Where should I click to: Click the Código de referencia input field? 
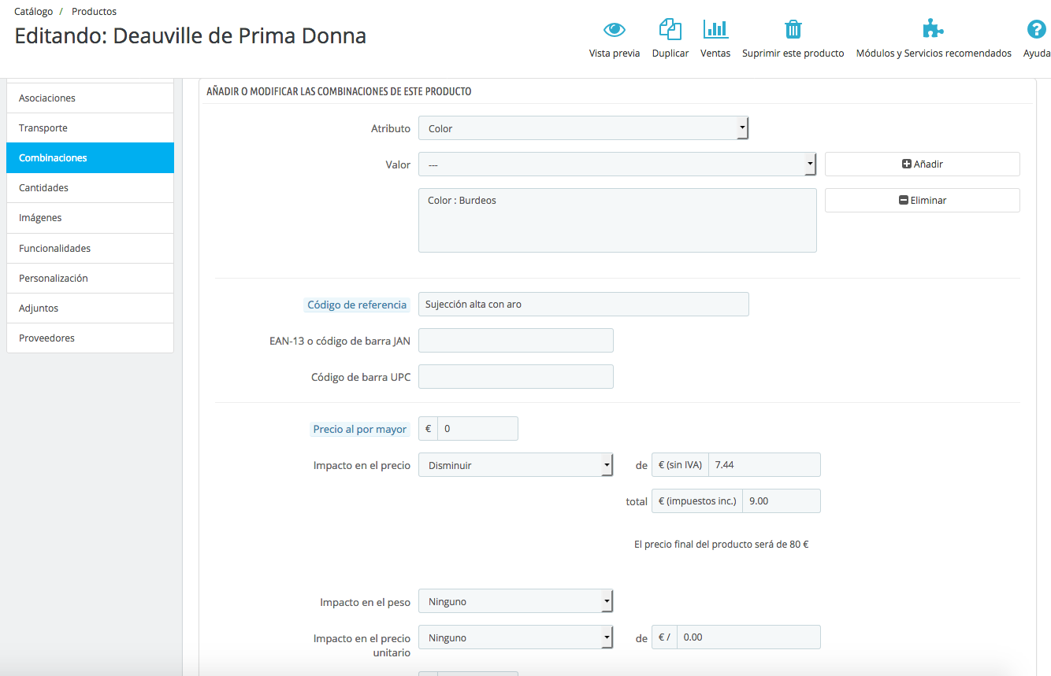point(583,305)
